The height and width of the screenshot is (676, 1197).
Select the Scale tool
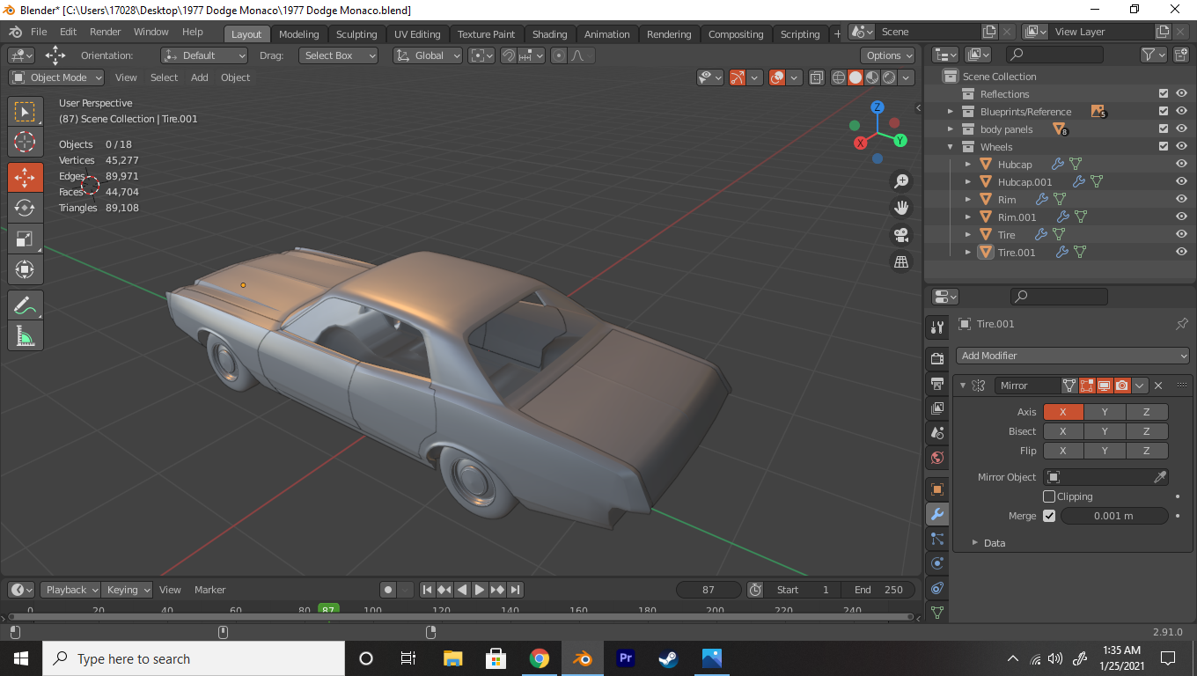point(25,239)
